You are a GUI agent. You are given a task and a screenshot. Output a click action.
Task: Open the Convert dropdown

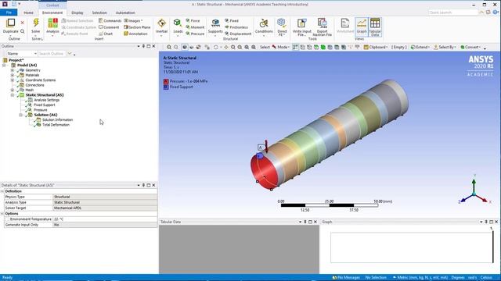(x=470, y=47)
